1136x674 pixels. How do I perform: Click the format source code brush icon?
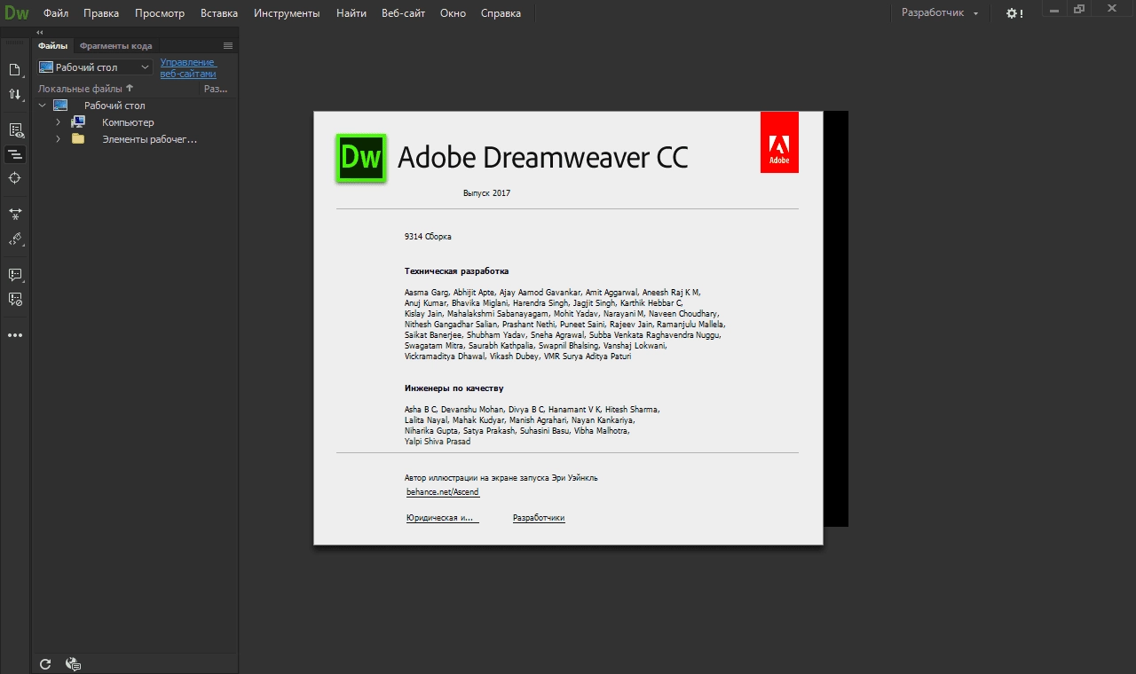coord(14,239)
